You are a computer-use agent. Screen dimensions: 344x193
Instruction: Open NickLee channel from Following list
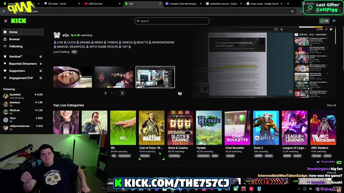[x=23, y=112]
